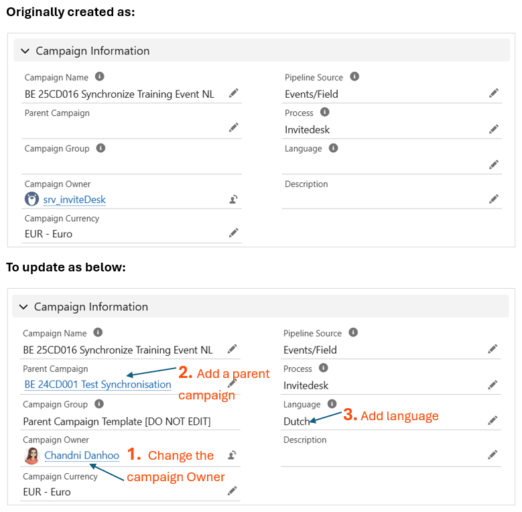Open the Chandni Danhoo owner link
This screenshot has height=512, width=522.
coord(82,456)
